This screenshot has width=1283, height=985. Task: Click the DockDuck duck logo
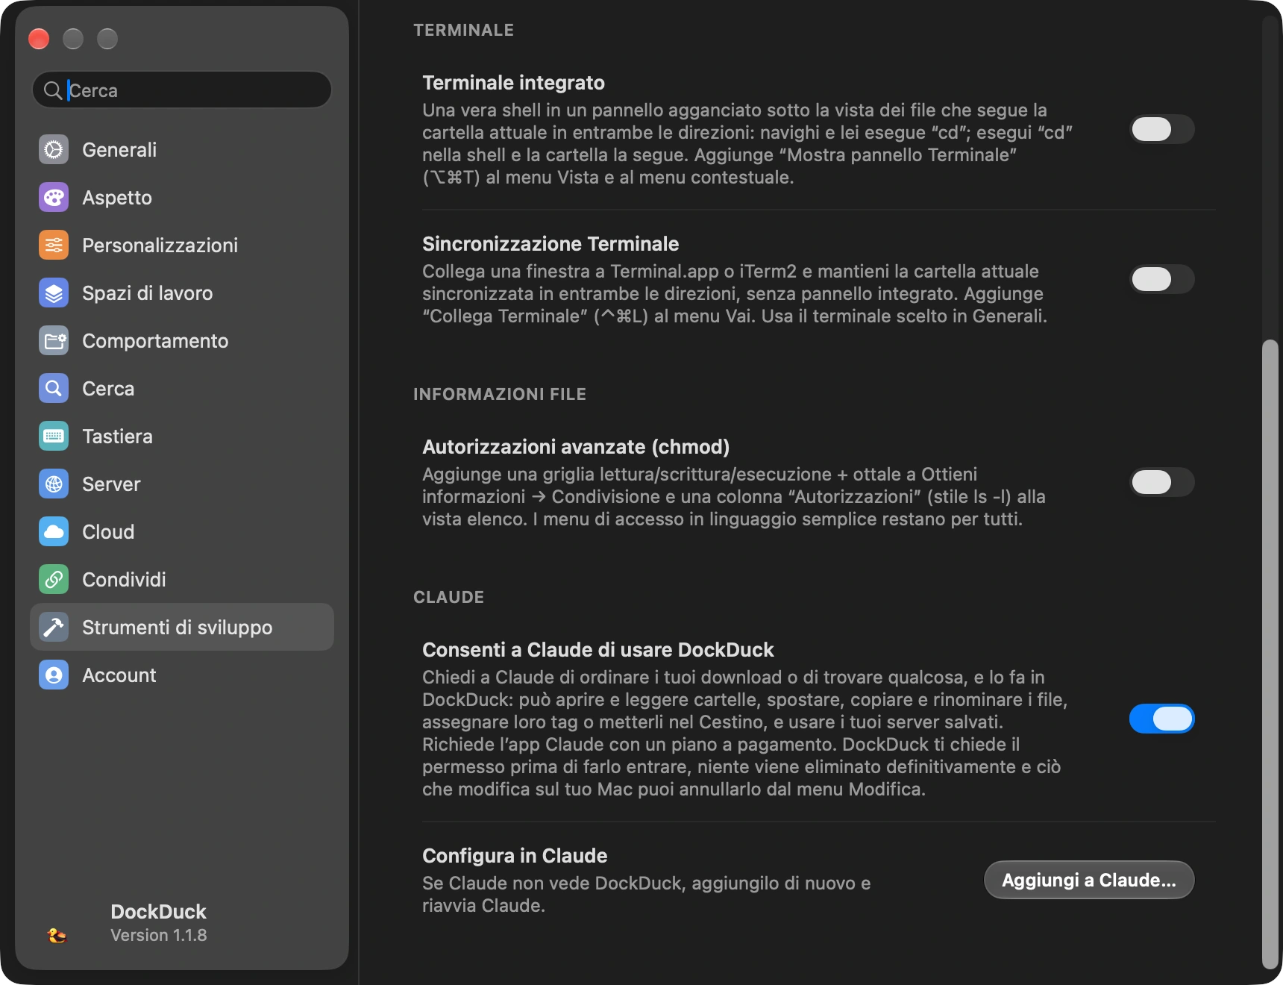click(57, 935)
